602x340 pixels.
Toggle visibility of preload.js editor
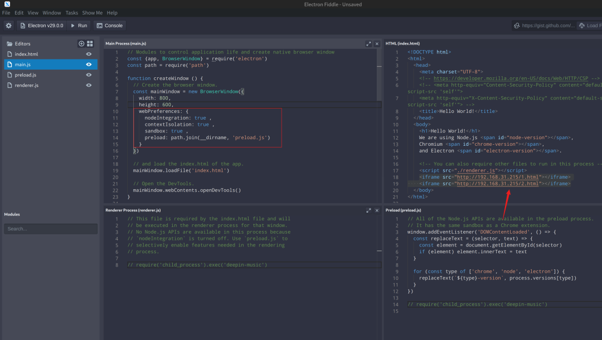(x=89, y=75)
